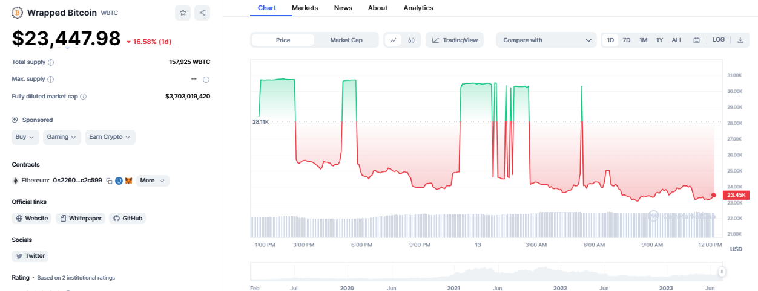The height and width of the screenshot is (291, 758).
Task: Click the Ethereum logo in Contracts
Action: coord(15,181)
